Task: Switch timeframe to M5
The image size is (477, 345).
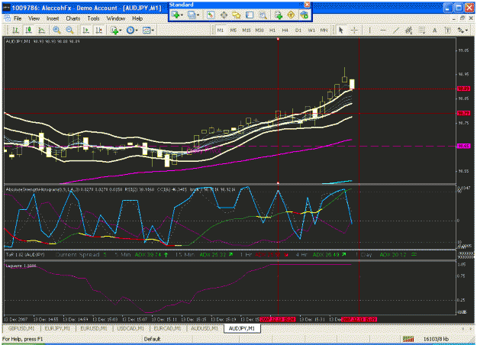Action: (234, 30)
